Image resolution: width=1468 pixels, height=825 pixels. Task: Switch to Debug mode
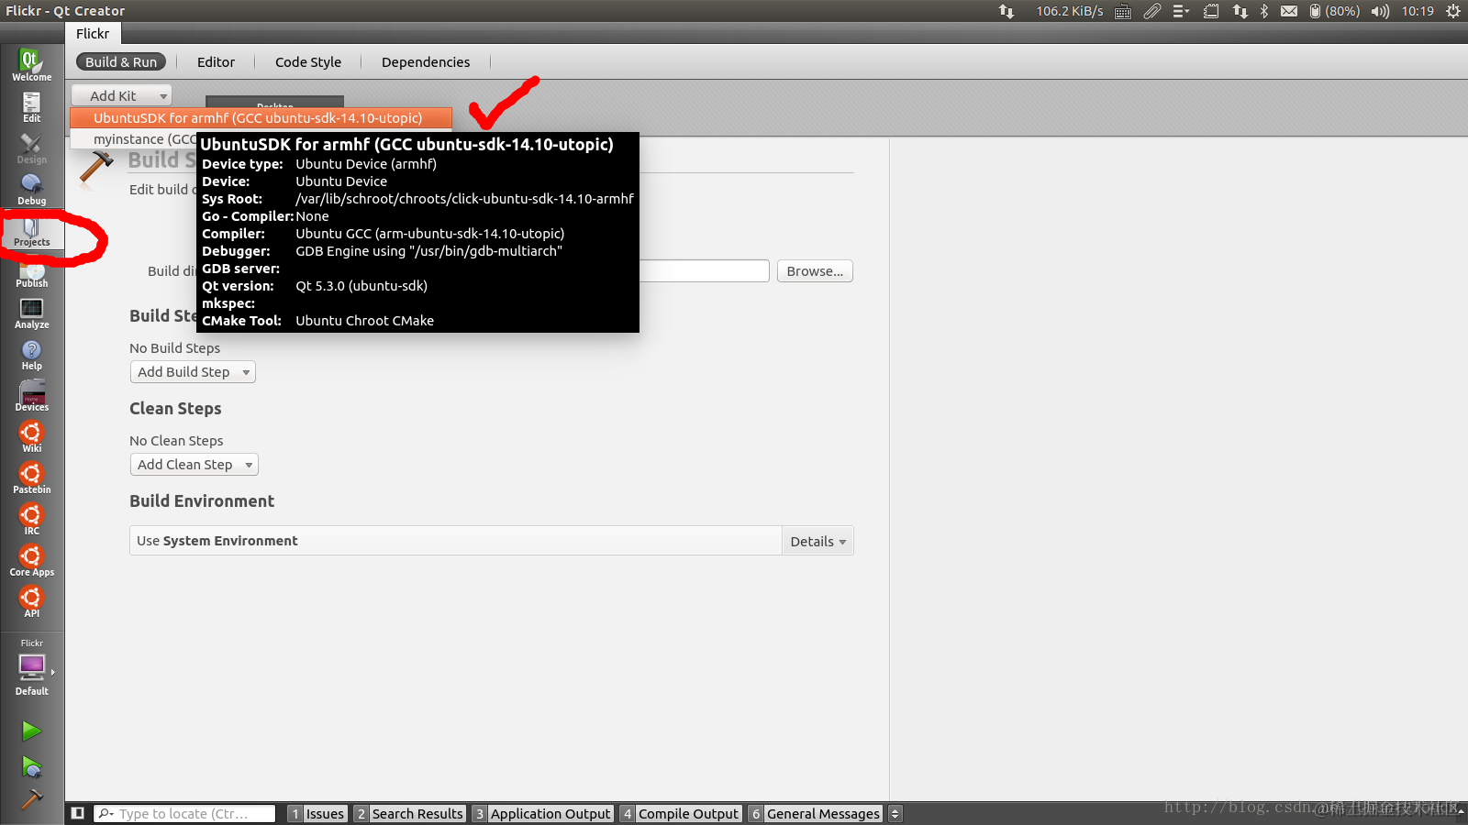point(31,189)
